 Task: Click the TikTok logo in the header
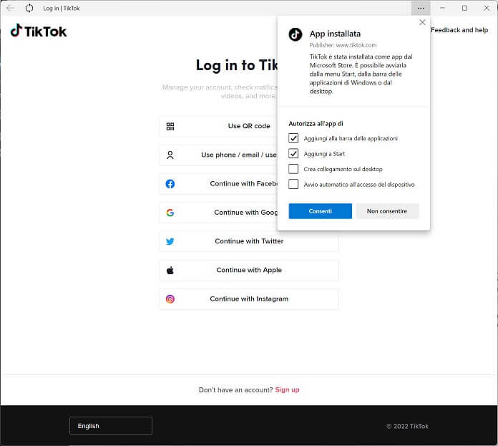(39, 31)
